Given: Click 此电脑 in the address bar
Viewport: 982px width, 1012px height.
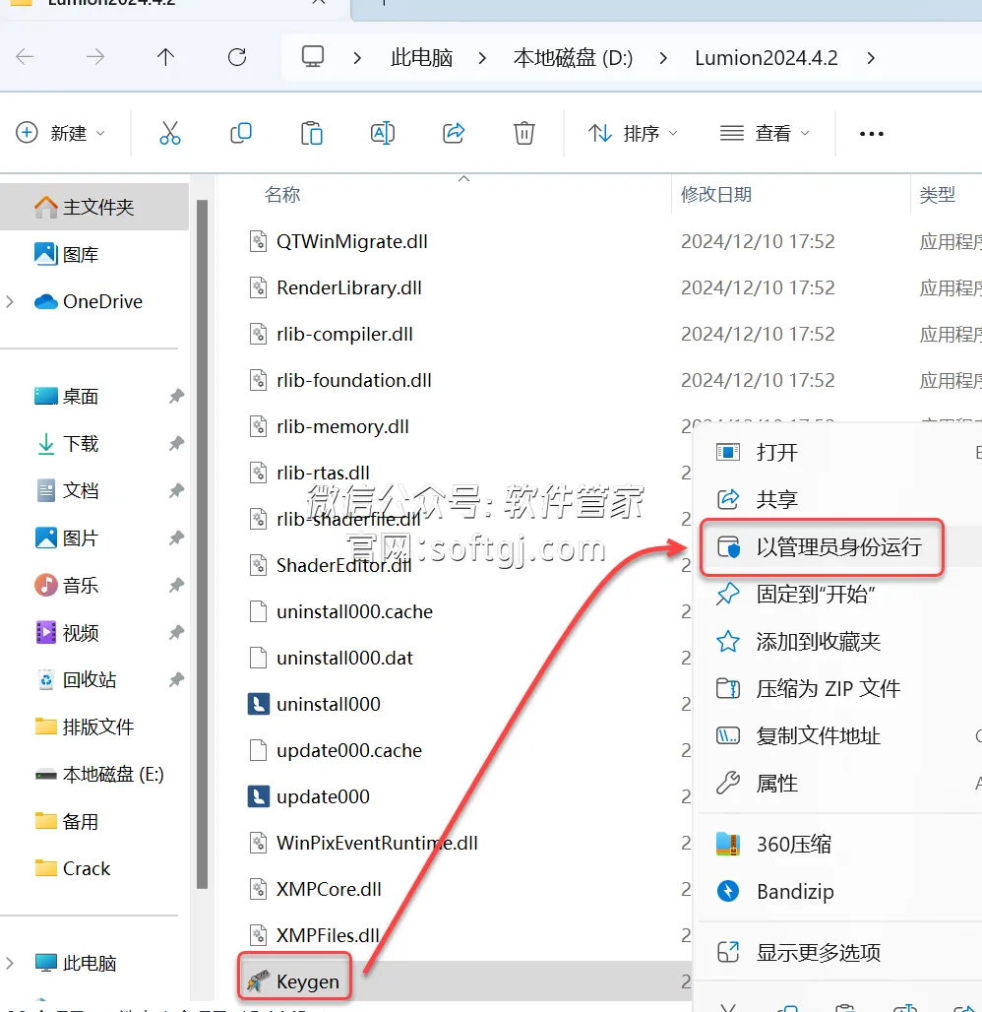Looking at the screenshot, I should click(x=421, y=58).
